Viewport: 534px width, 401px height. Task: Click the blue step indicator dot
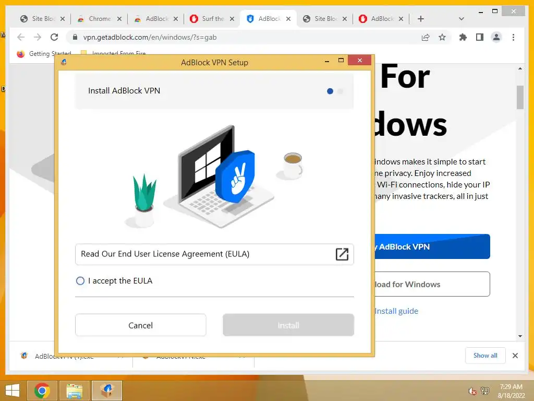click(x=330, y=91)
